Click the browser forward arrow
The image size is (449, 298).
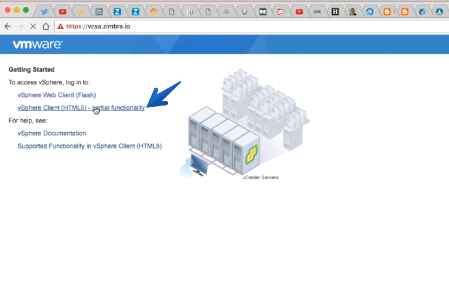click(x=21, y=27)
